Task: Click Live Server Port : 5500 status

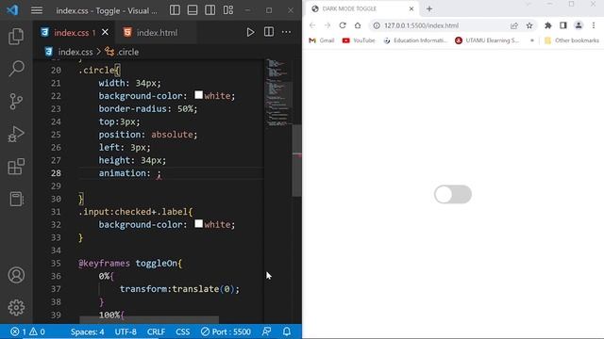Action: pyautogui.click(x=226, y=331)
